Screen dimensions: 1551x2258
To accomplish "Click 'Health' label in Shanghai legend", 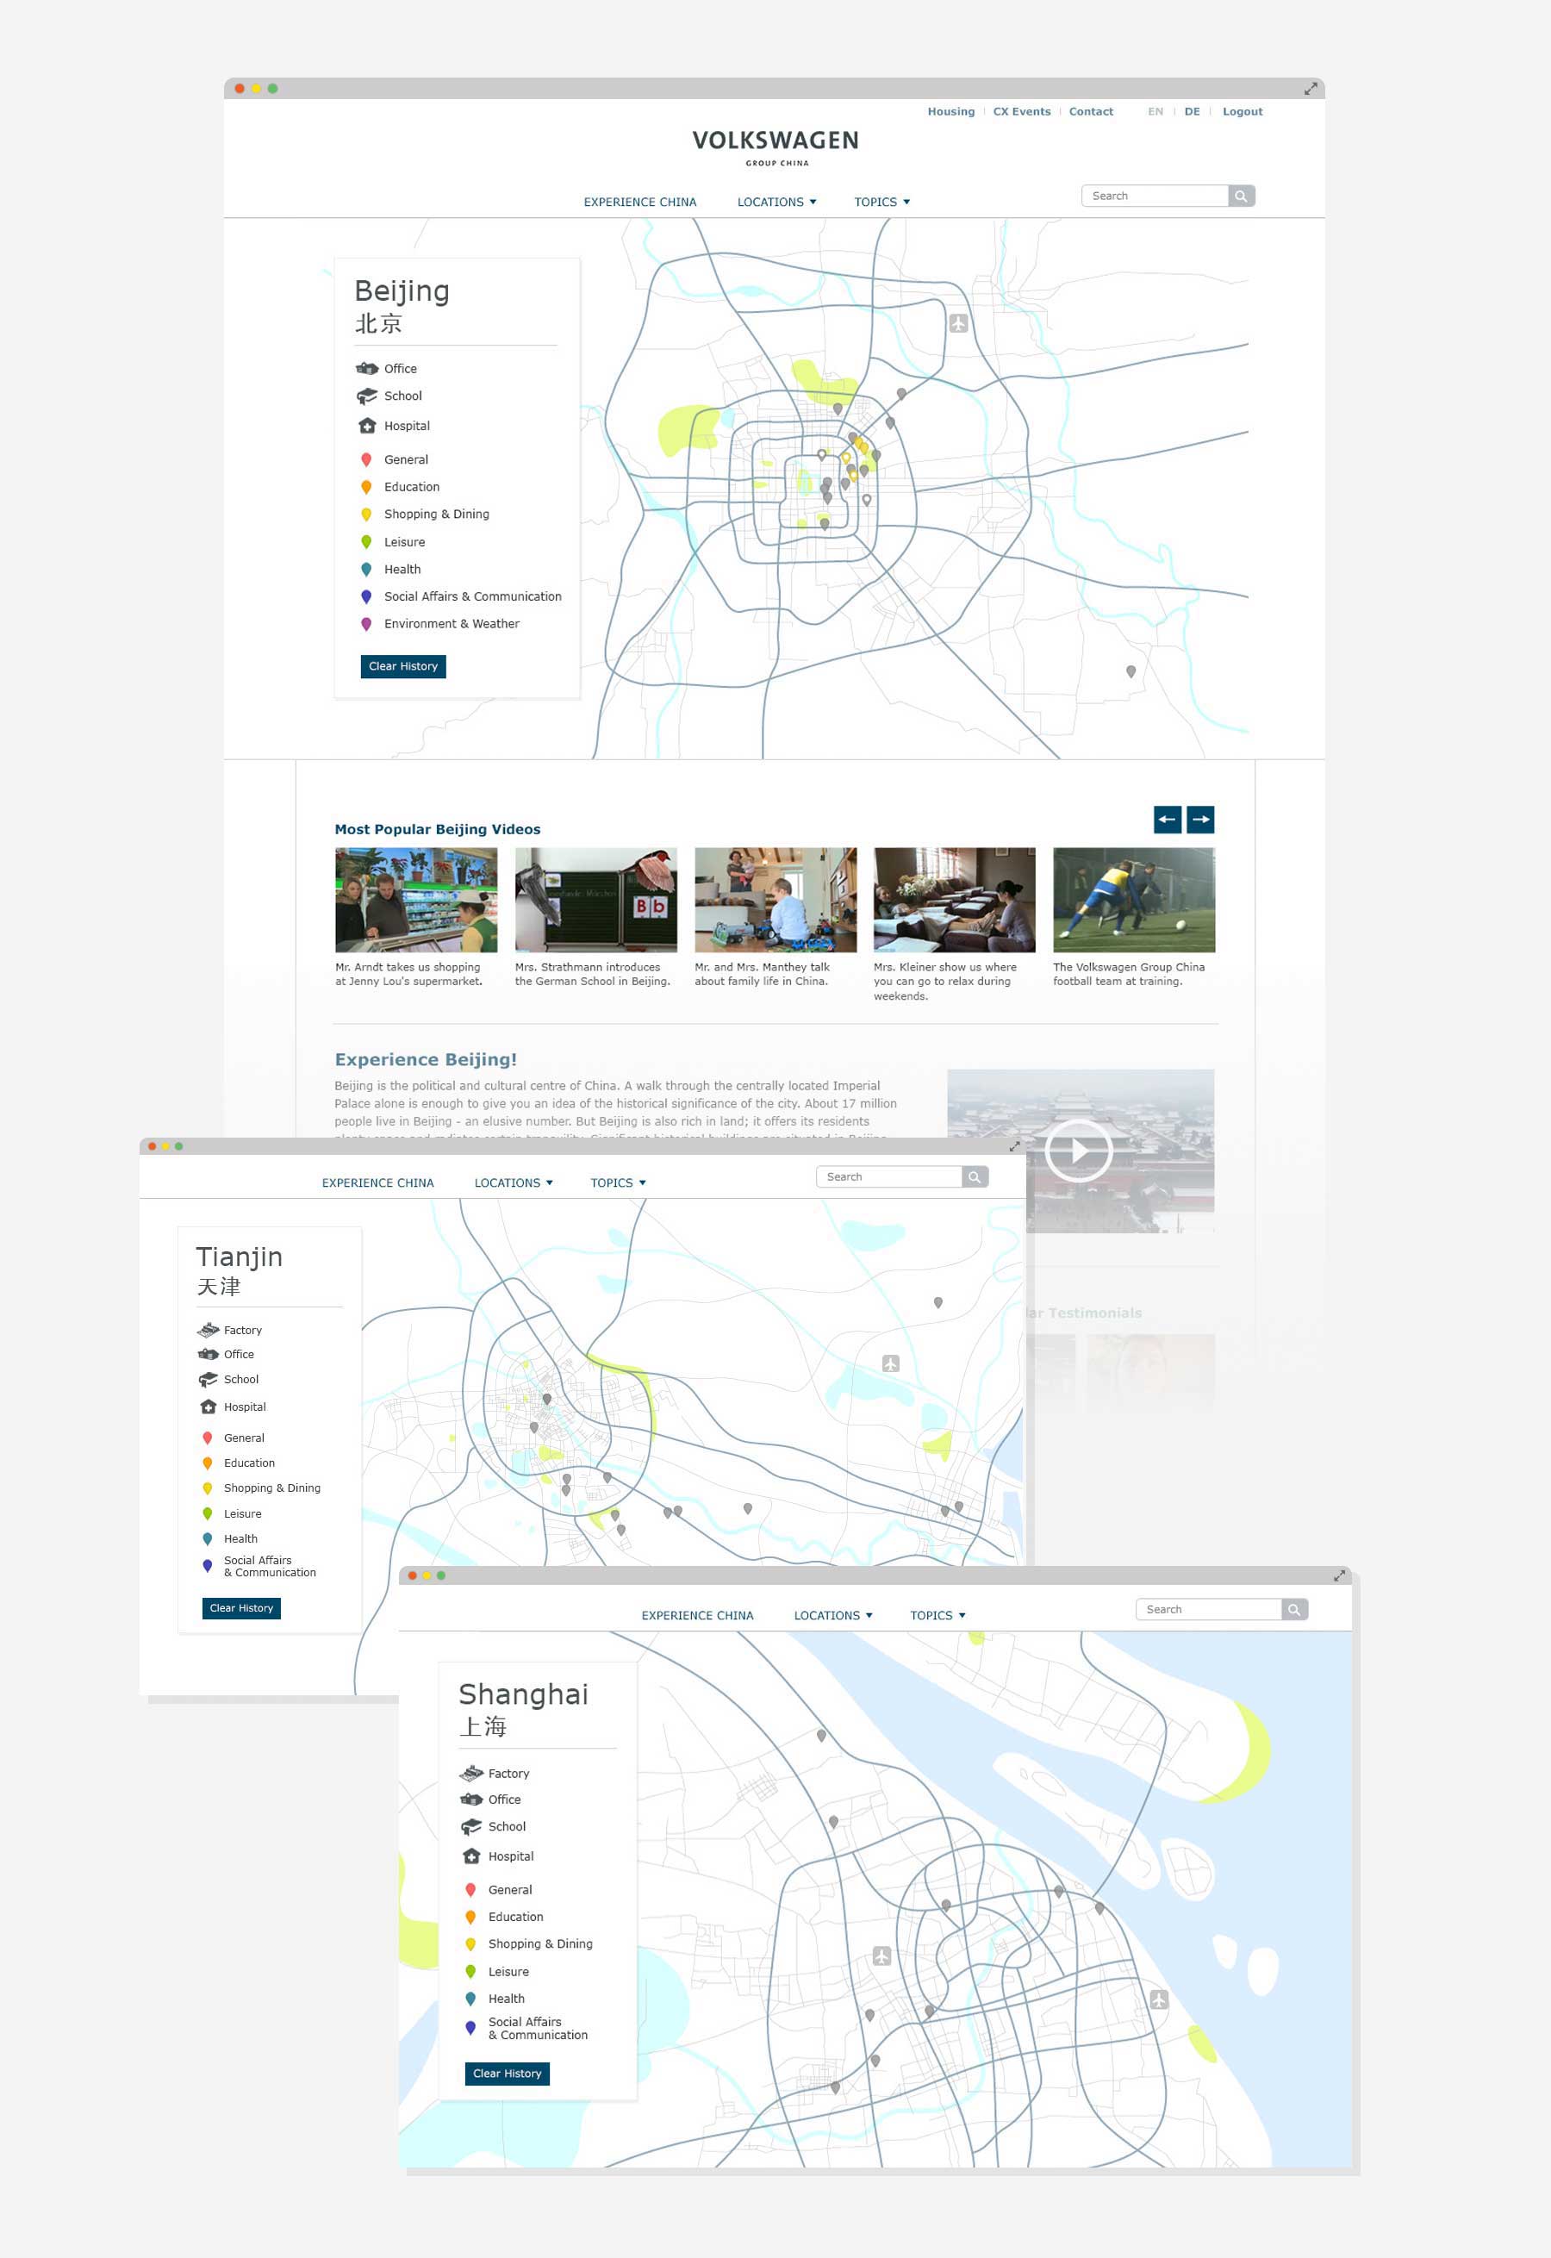I will (507, 1999).
